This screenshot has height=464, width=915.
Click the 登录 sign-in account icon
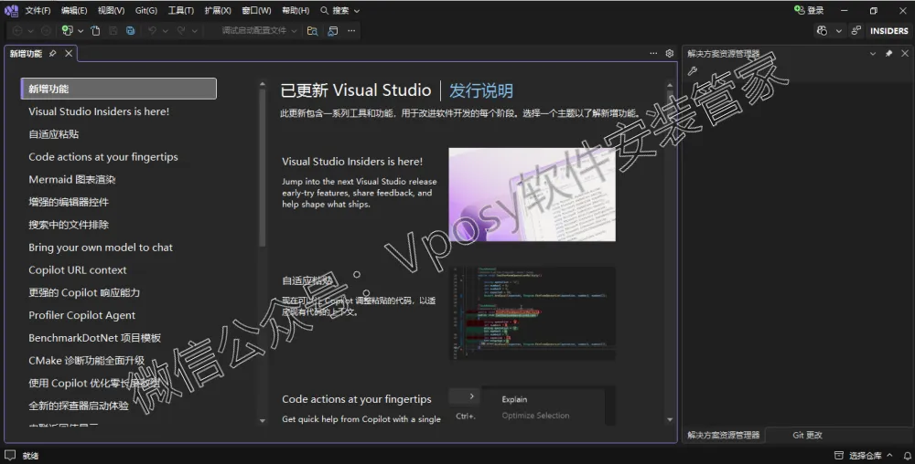pos(800,10)
